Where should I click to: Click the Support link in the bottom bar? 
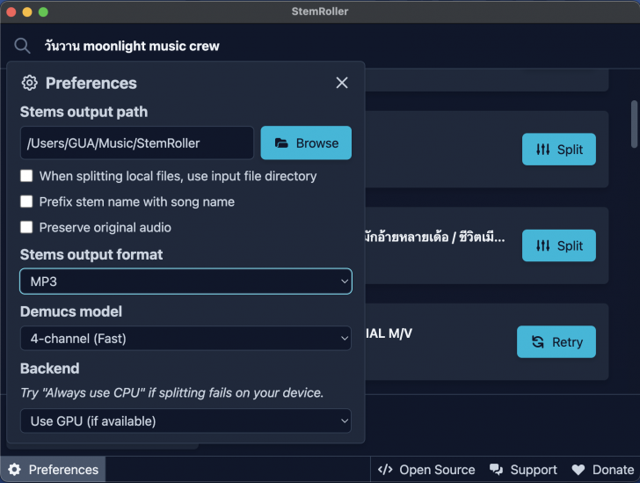pyautogui.click(x=523, y=470)
